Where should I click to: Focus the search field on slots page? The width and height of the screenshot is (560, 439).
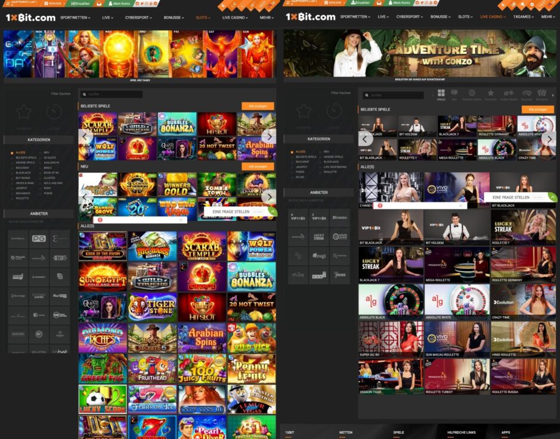(x=111, y=94)
